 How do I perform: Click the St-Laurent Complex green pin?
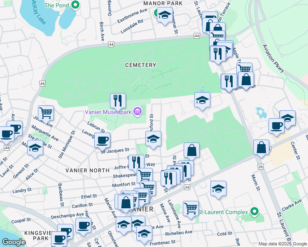coord(254,212)
